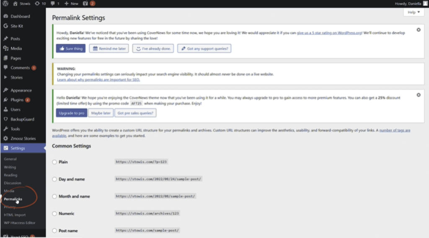Click the Site Kit Google icon
Image resolution: width=429 pixels, height=238 pixels.
pyautogui.click(x=6, y=26)
